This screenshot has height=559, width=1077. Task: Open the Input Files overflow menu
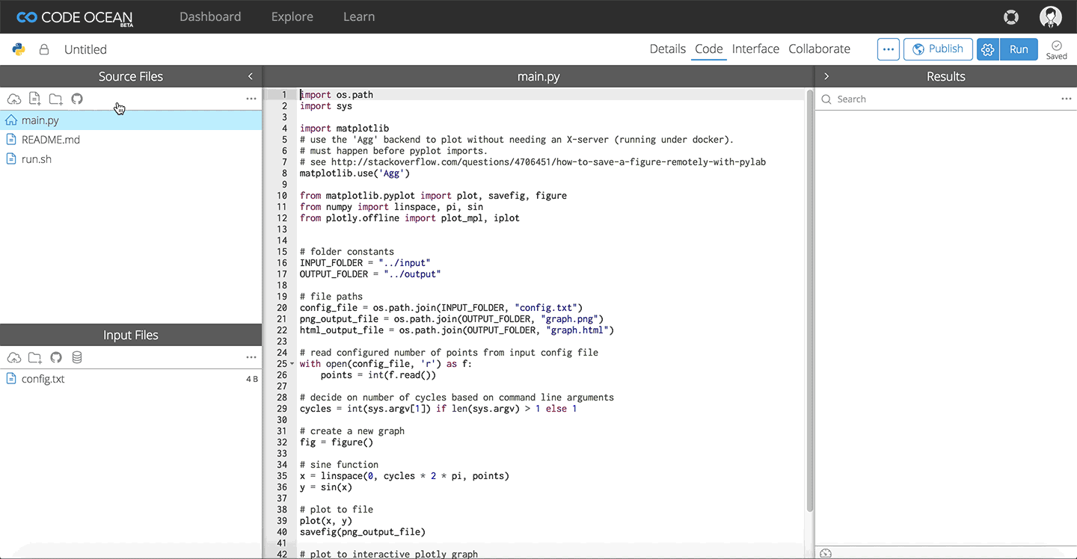tap(251, 357)
